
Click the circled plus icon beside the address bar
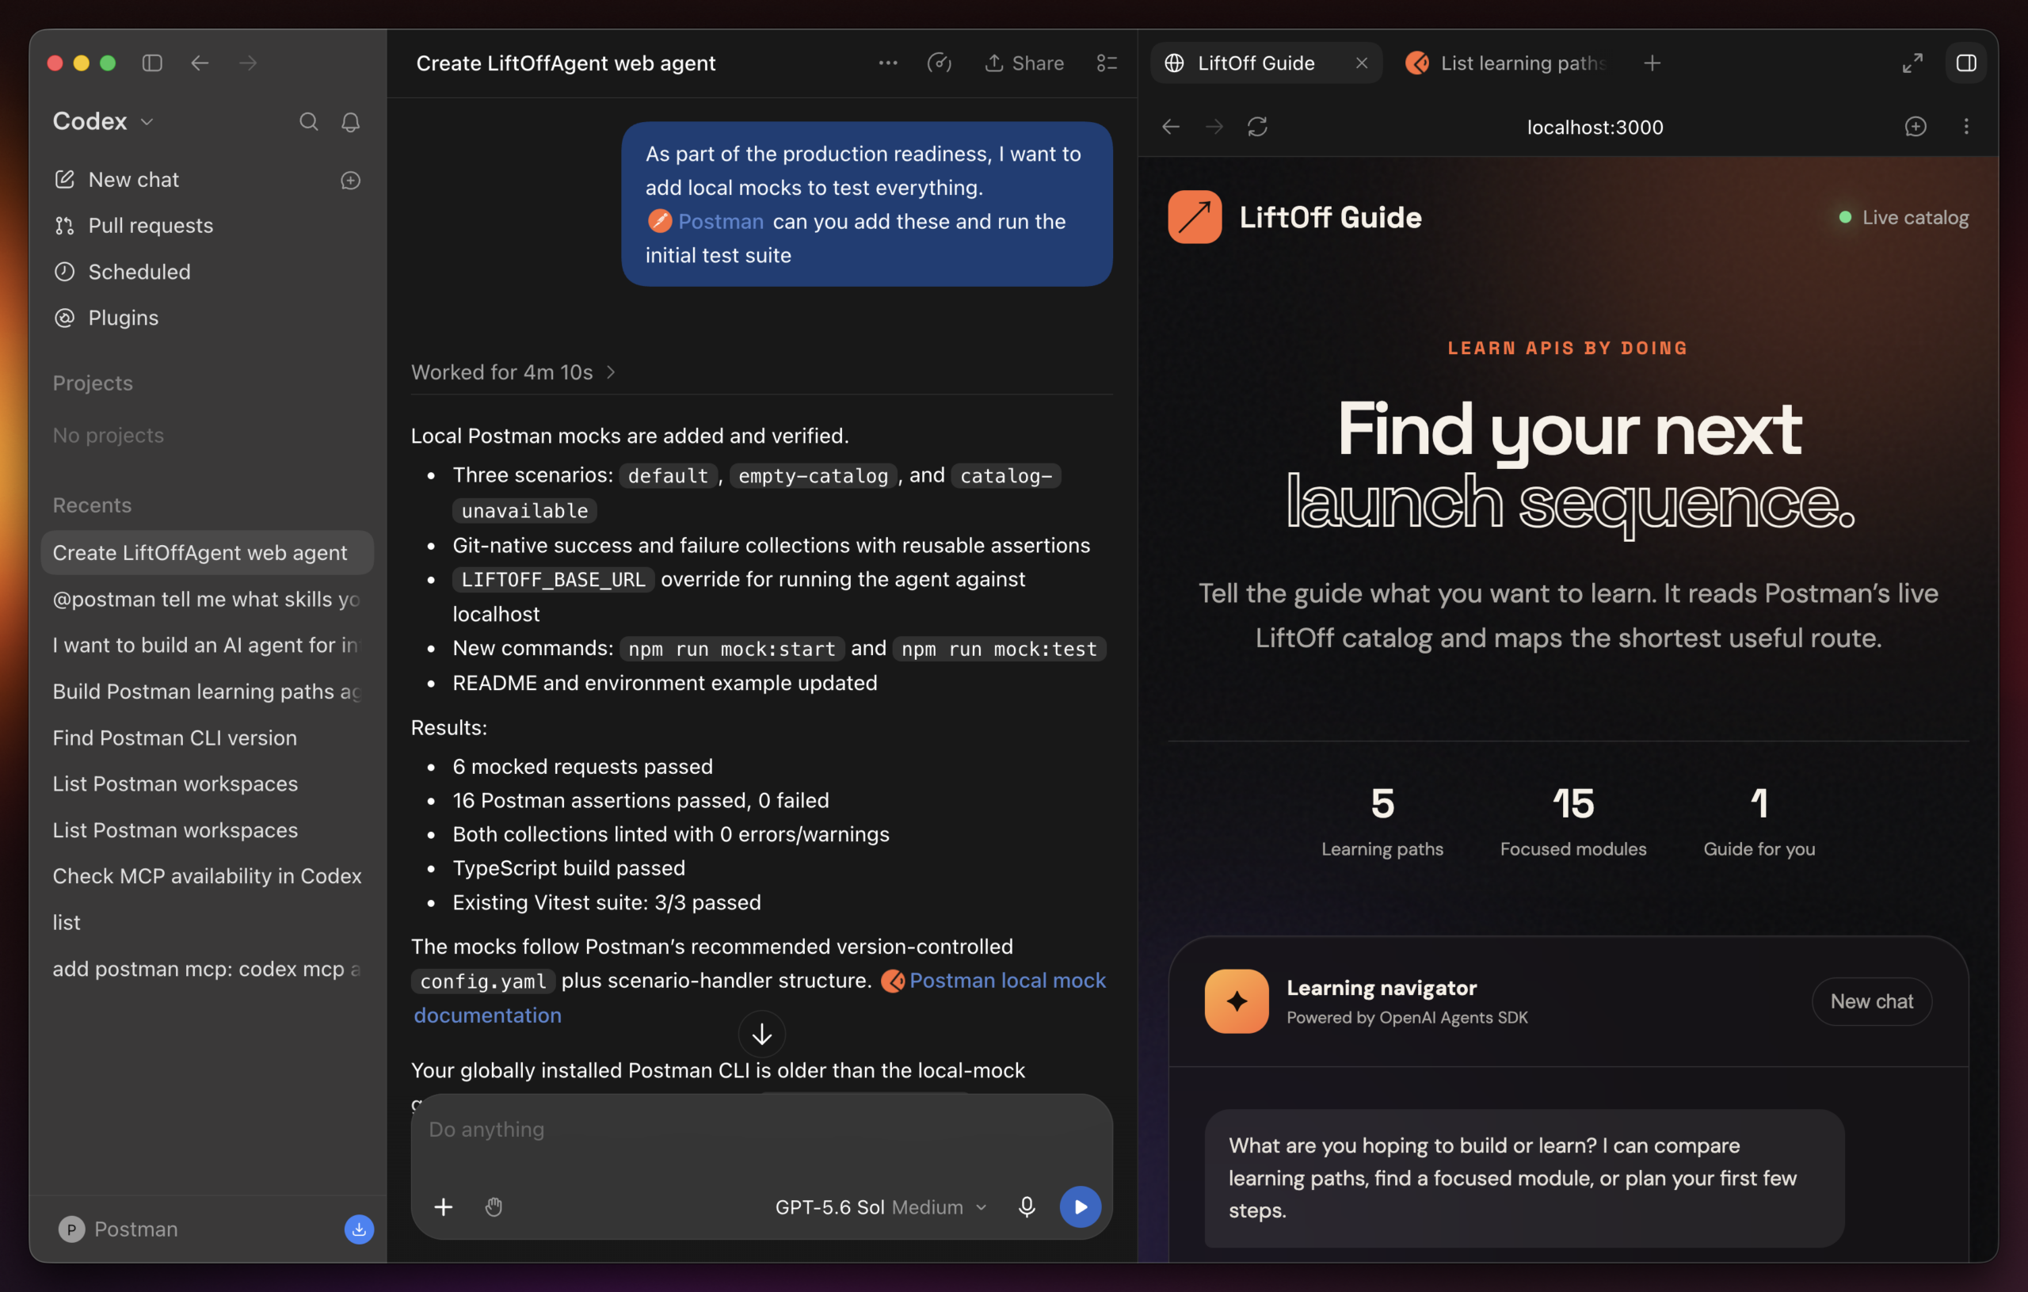point(1916,126)
